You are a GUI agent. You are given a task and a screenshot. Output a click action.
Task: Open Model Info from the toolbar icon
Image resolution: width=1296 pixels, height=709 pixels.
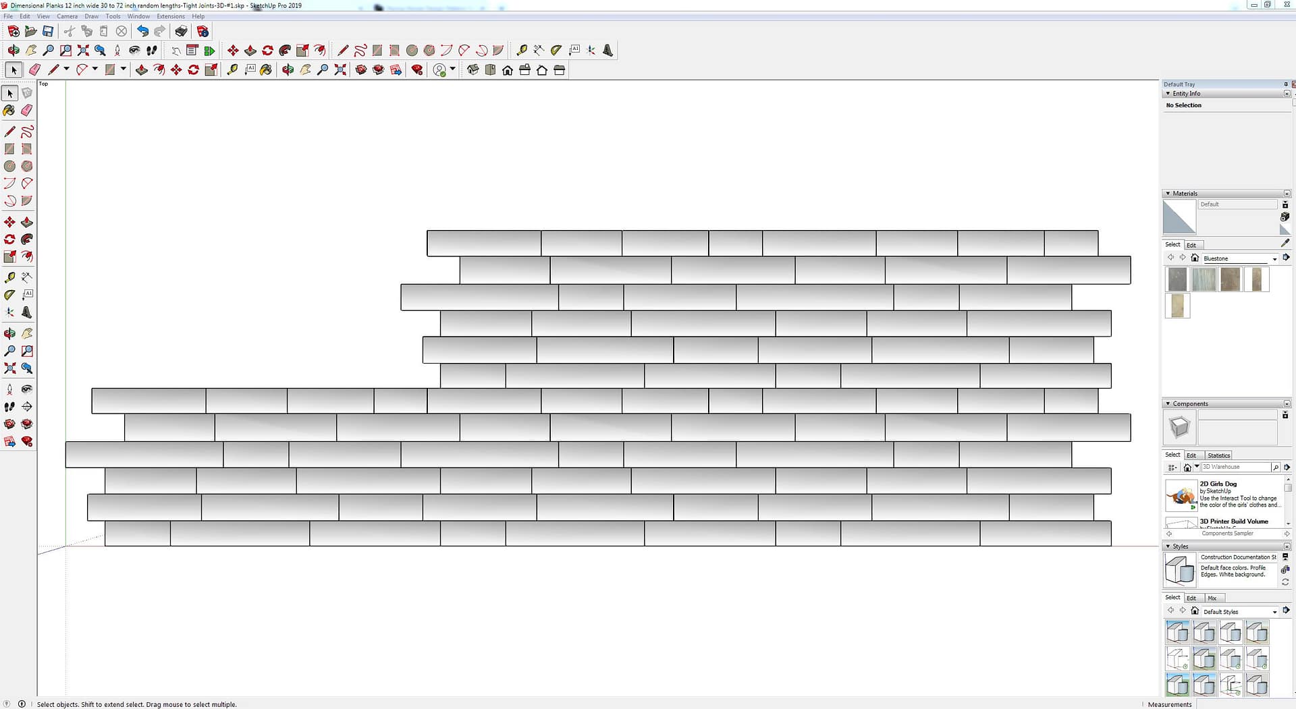pyautogui.click(x=202, y=32)
